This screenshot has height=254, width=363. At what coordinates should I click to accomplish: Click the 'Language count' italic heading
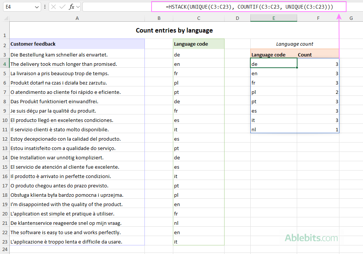[x=295, y=44]
